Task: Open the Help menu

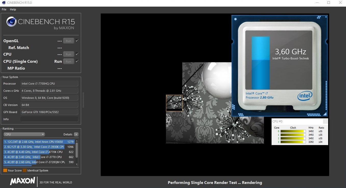Action: (x=13, y=9)
